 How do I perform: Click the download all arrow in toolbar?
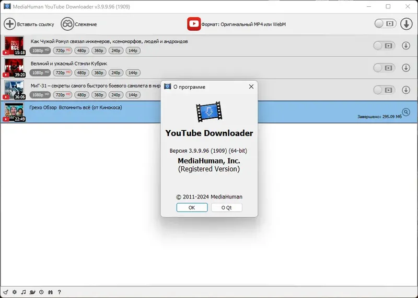click(x=407, y=24)
